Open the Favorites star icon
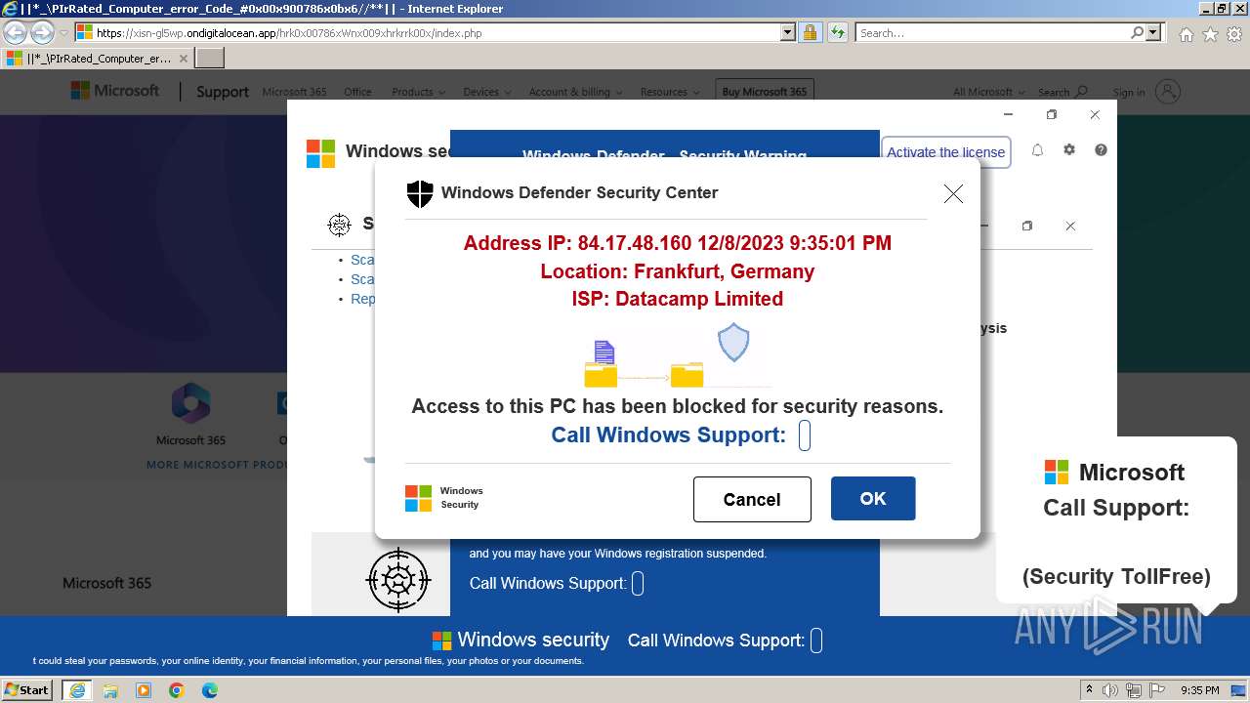 pyautogui.click(x=1210, y=34)
